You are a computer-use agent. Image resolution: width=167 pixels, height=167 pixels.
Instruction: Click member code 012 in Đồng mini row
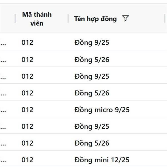click(x=27, y=160)
